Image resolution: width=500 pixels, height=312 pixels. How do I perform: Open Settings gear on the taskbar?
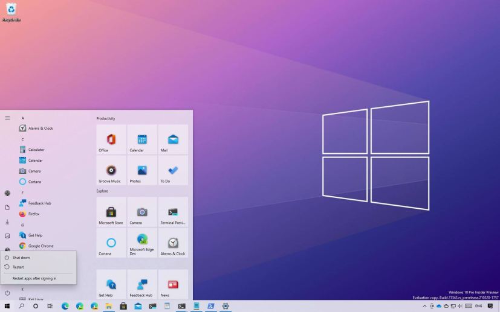click(226, 307)
